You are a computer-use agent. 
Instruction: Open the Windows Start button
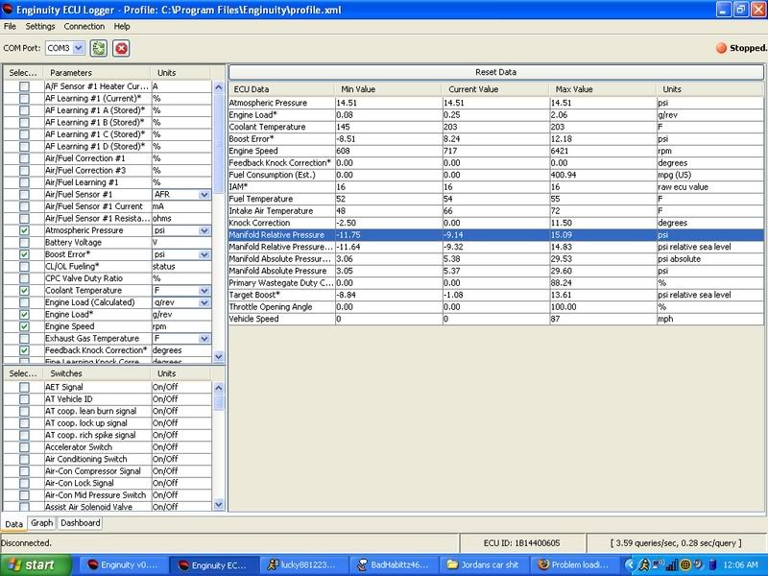(36, 564)
